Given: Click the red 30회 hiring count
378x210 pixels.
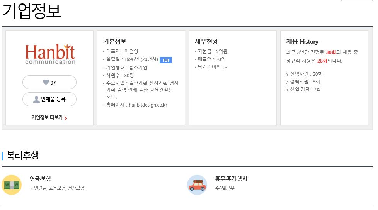Looking at the screenshot, I should pyautogui.click(x=331, y=52).
